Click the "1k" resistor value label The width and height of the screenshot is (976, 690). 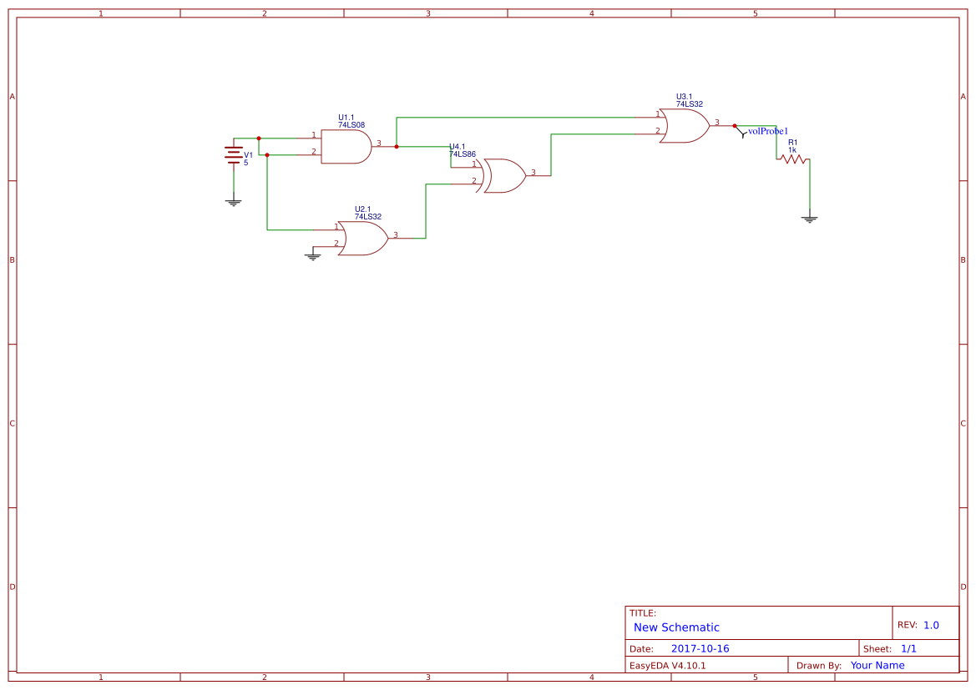tap(791, 150)
